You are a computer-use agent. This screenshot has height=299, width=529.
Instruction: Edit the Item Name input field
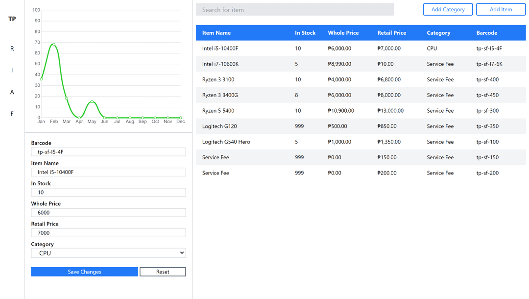108,172
